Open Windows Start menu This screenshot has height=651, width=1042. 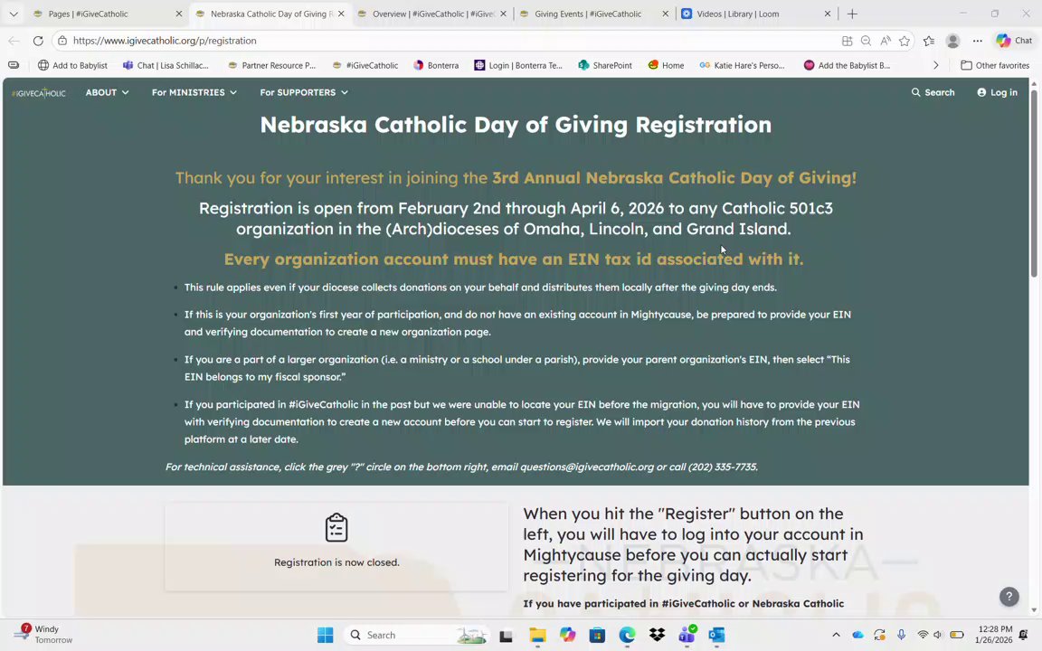pos(325,635)
